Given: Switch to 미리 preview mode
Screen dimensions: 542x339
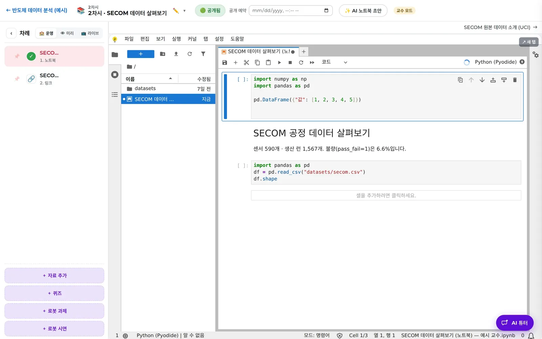Looking at the screenshot, I should [x=67, y=33].
